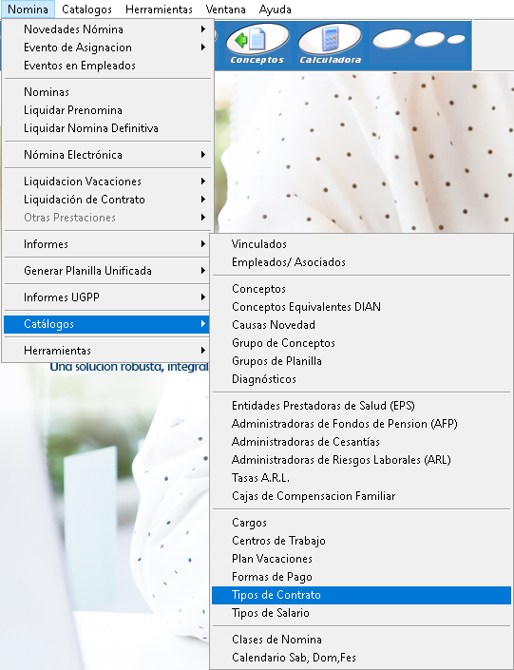Launch the Calculadora toolbar icon
Screen dimensions: 514x670
[x=330, y=45]
